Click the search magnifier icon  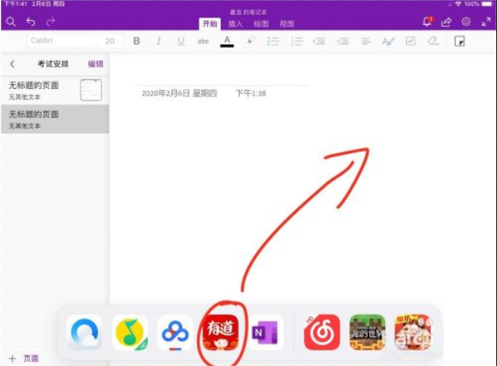[11, 21]
